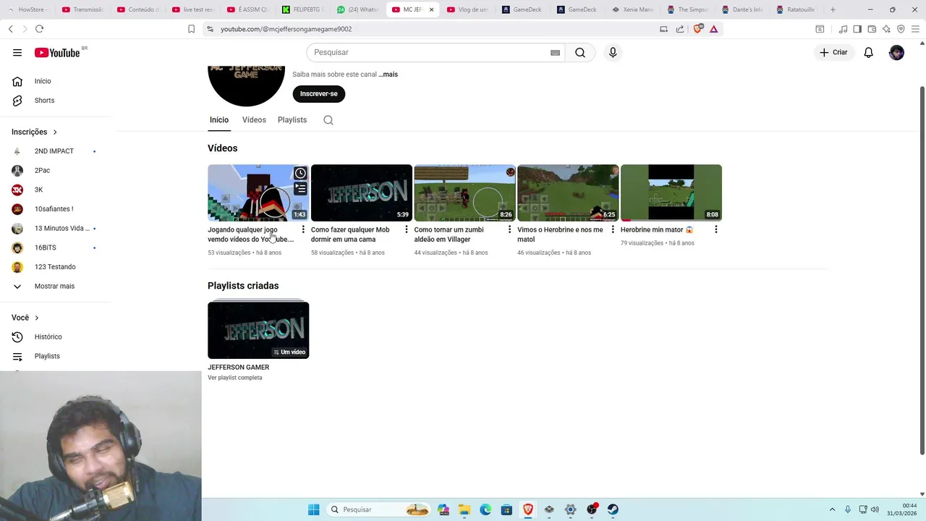The width and height of the screenshot is (926, 521).
Task: Open the Brave playlist music note icon
Action: [x=843, y=29]
